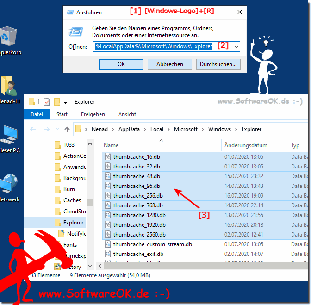The width and height of the screenshot is (311, 305).
Task: Select the Anwendu folder in the tree
Action: pos(70,167)
